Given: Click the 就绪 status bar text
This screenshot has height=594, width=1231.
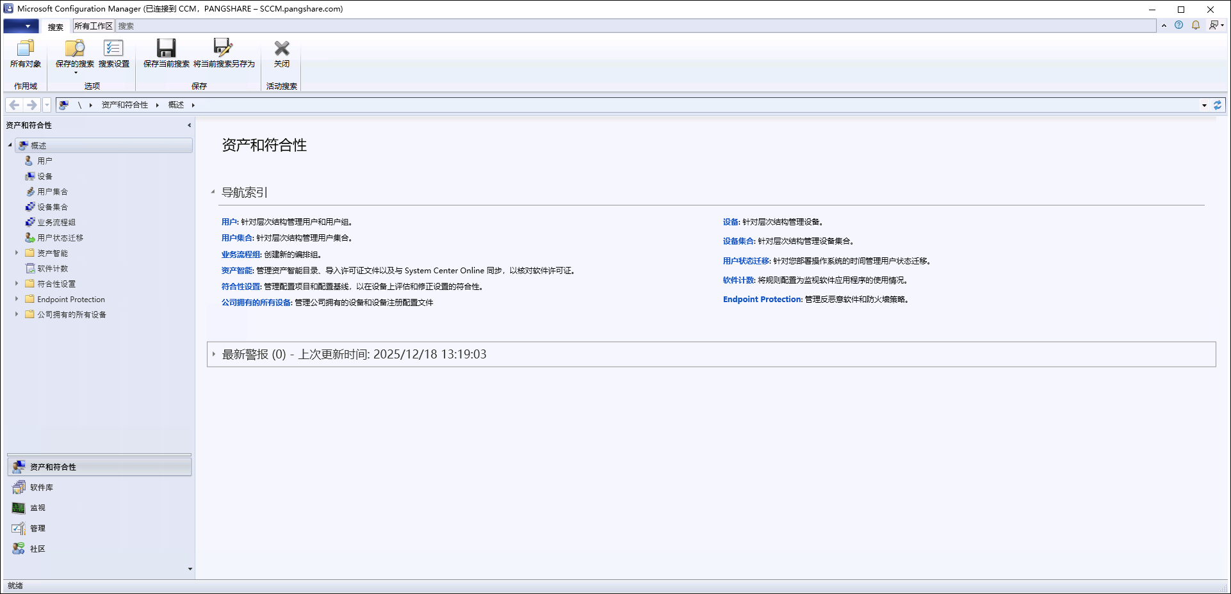Looking at the screenshot, I should (x=15, y=586).
